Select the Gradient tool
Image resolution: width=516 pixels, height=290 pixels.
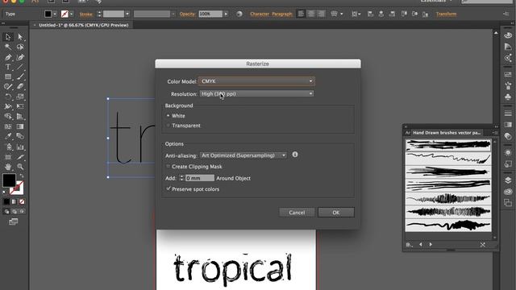click(20, 126)
